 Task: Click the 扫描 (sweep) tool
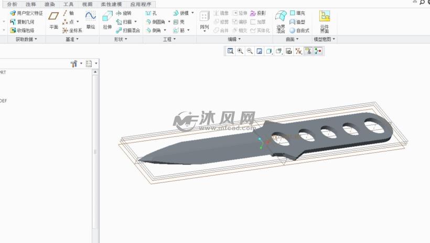[x=124, y=21]
